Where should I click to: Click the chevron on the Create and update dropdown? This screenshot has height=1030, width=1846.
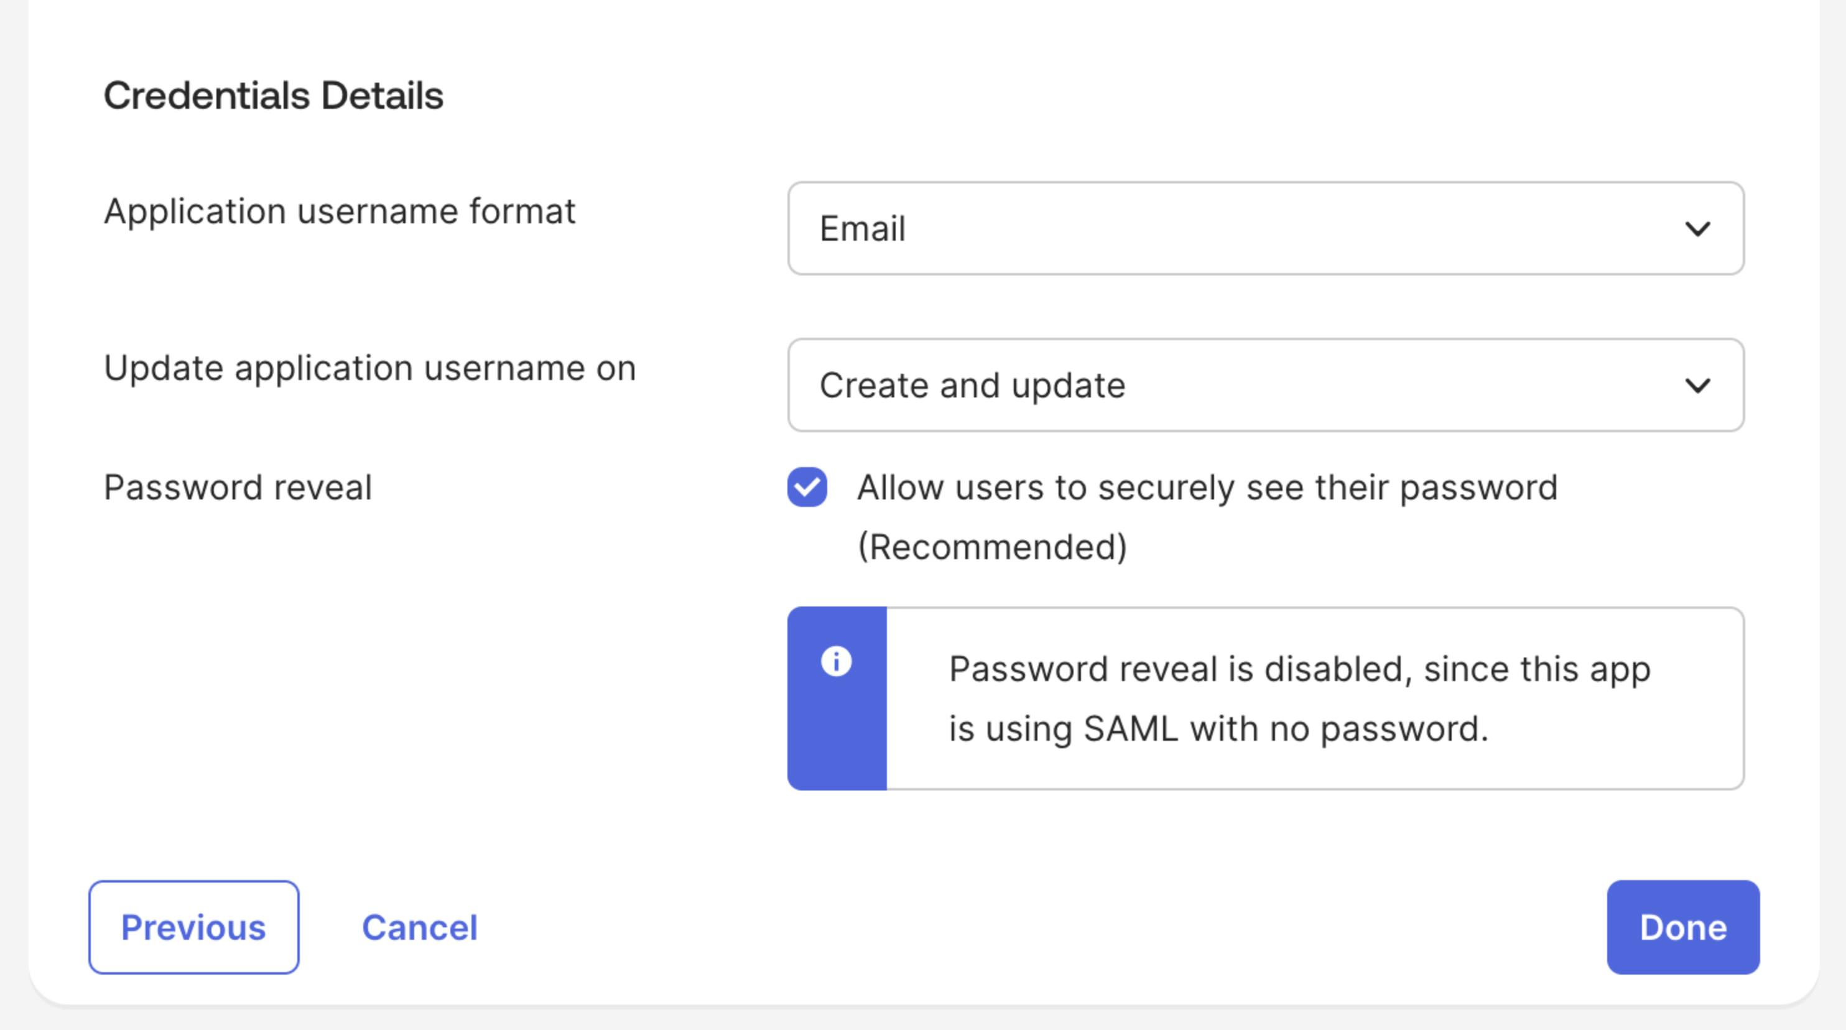click(1699, 385)
